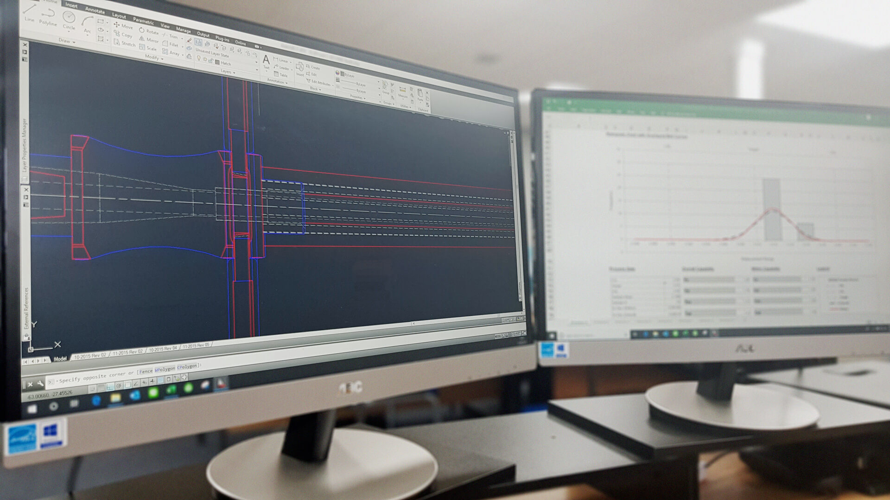Screen dimensions: 890x500
Task: Click the Group icon
Action: [x=385, y=87]
